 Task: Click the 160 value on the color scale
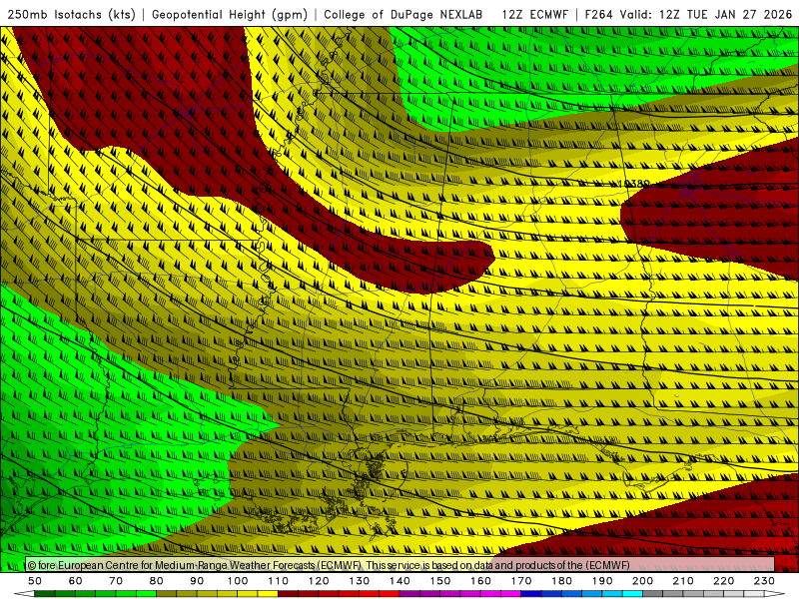click(480, 581)
